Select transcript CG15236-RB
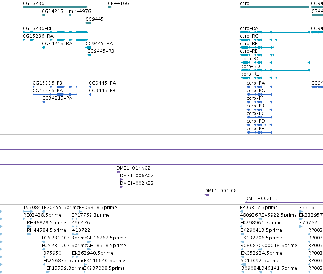The height and width of the screenshot is (274, 323). tap(55, 32)
